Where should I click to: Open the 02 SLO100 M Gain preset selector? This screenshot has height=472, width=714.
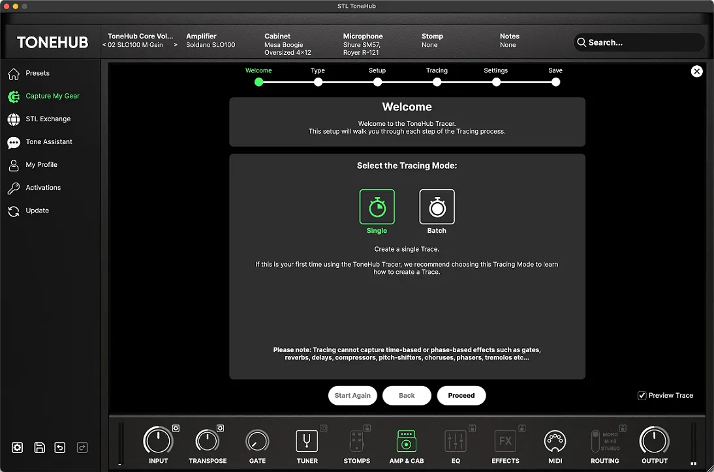coord(135,45)
